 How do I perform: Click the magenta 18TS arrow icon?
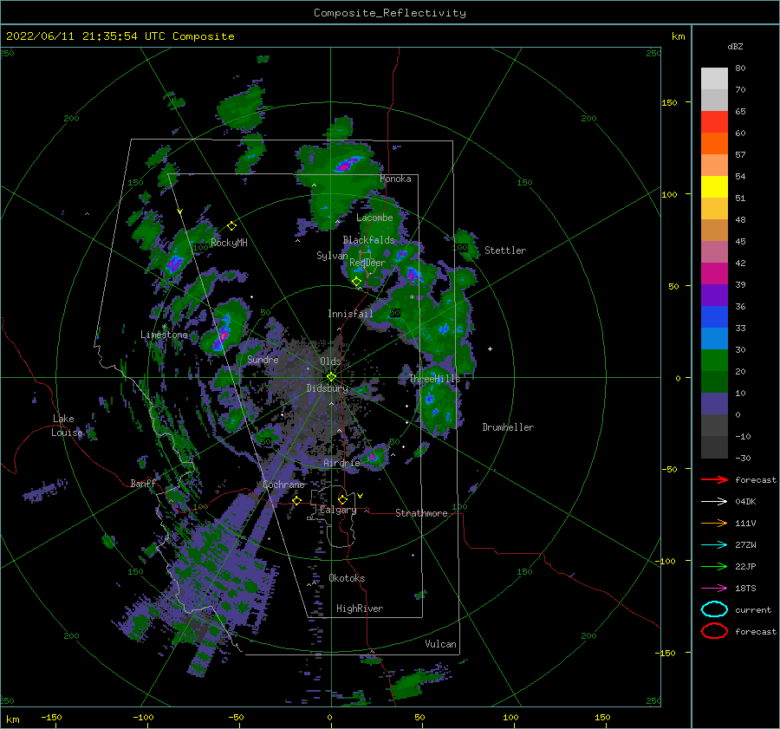coord(714,589)
